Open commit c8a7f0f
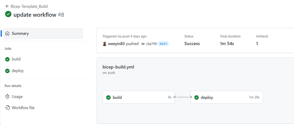 [x=151, y=44]
